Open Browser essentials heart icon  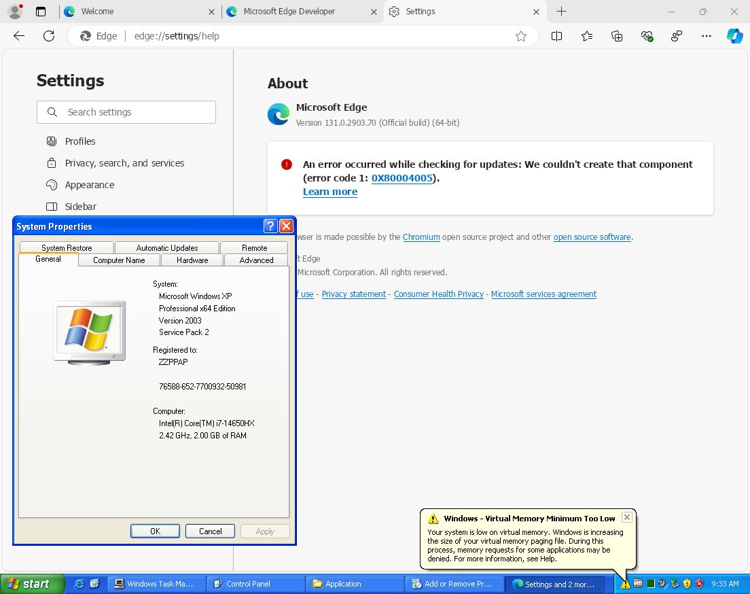tap(647, 36)
